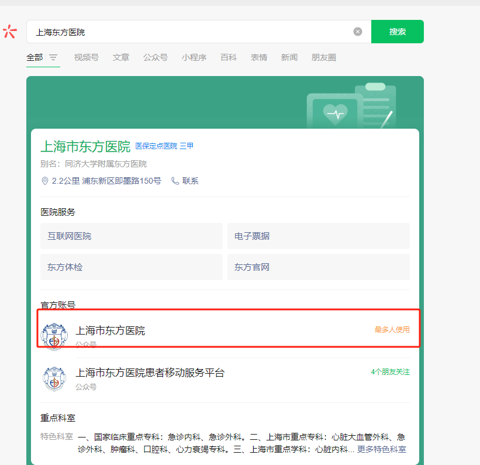The height and width of the screenshot is (465, 480).
Task: Click the WeChat search logo icon
Action: coord(10,32)
